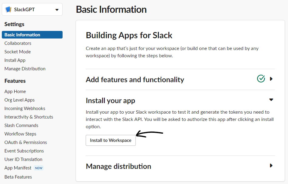Open the Collaborators settings page
This screenshot has height=184, width=288.
pyautogui.click(x=18, y=43)
